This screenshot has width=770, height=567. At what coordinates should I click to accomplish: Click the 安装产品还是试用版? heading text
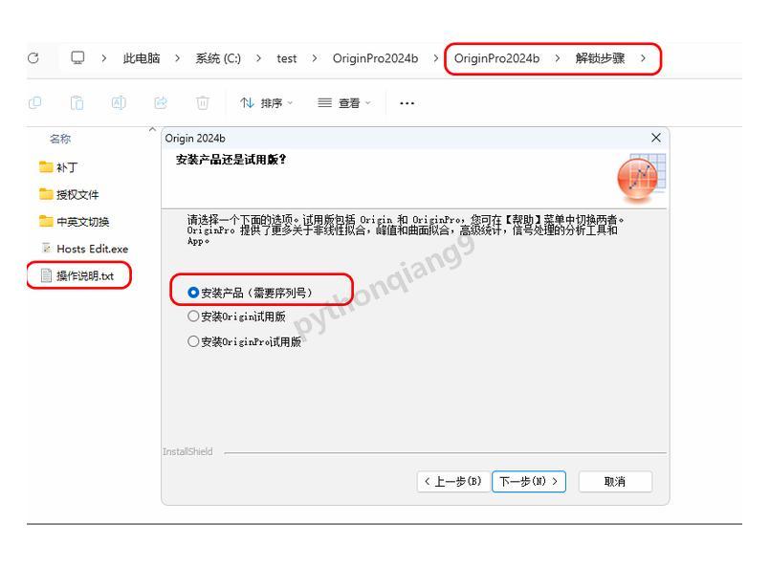coord(231,159)
